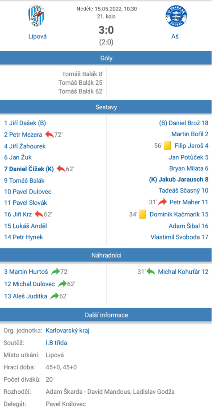The image size is (212, 412).
Task: Open the Aš team crest
Action: click(x=176, y=16)
